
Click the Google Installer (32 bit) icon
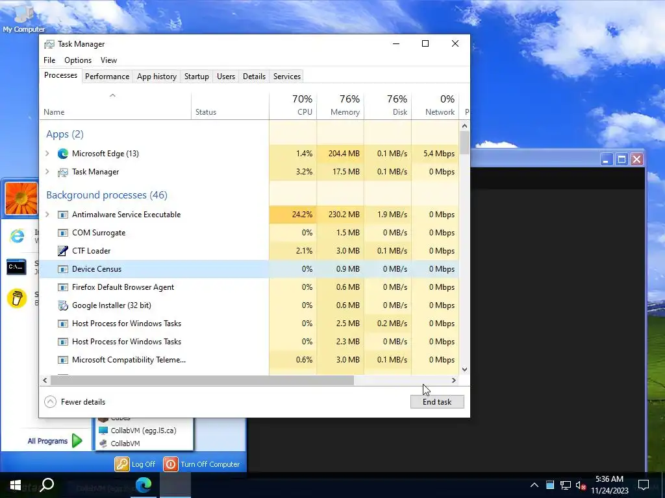coord(63,305)
